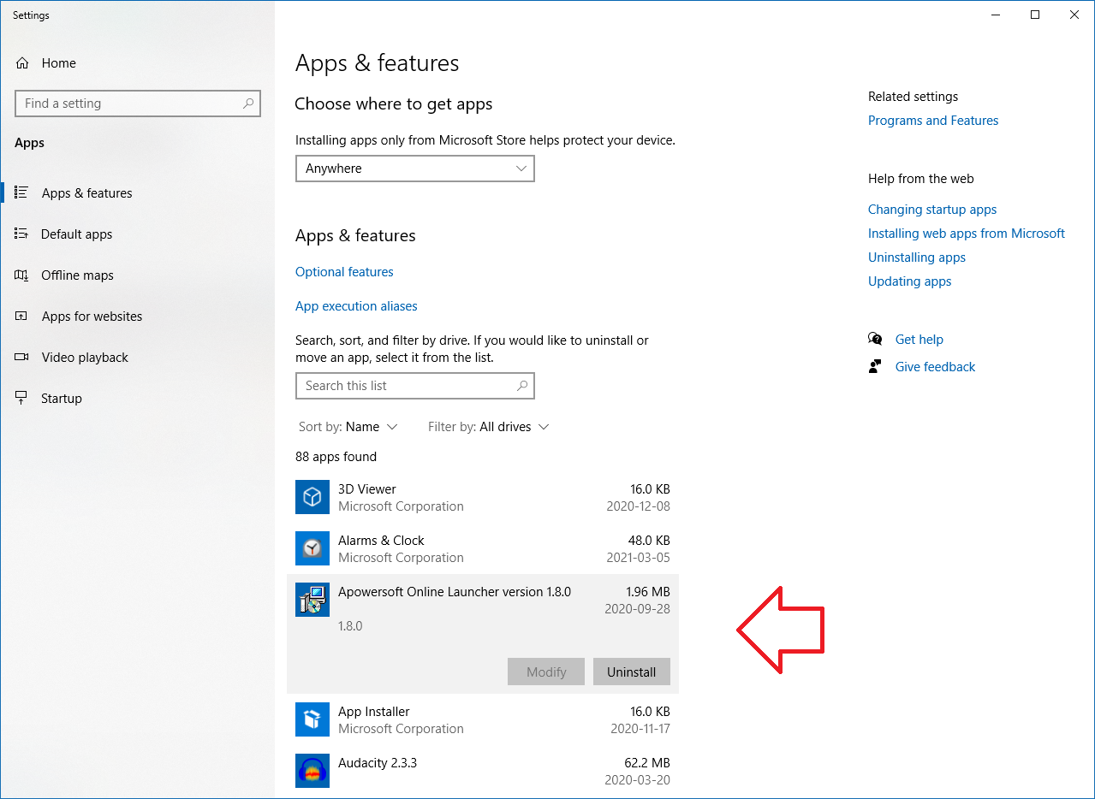Image resolution: width=1095 pixels, height=799 pixels.
Task: Click the Apowersoft Online Launcher version 1.8.0 name
Action: click(x=455, y=592)
